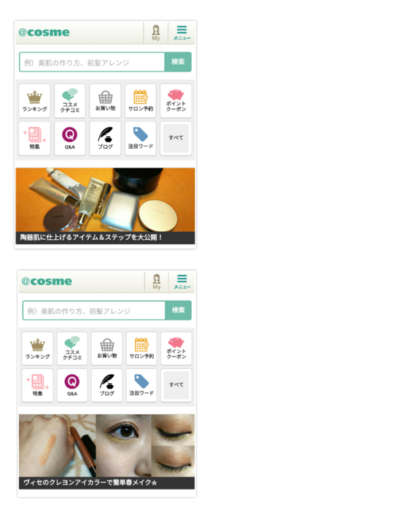The width and height of the screenshot is (401, 514).
Task: Open ブログ quill icon in top screen
Action: click(x=105, y=139)
